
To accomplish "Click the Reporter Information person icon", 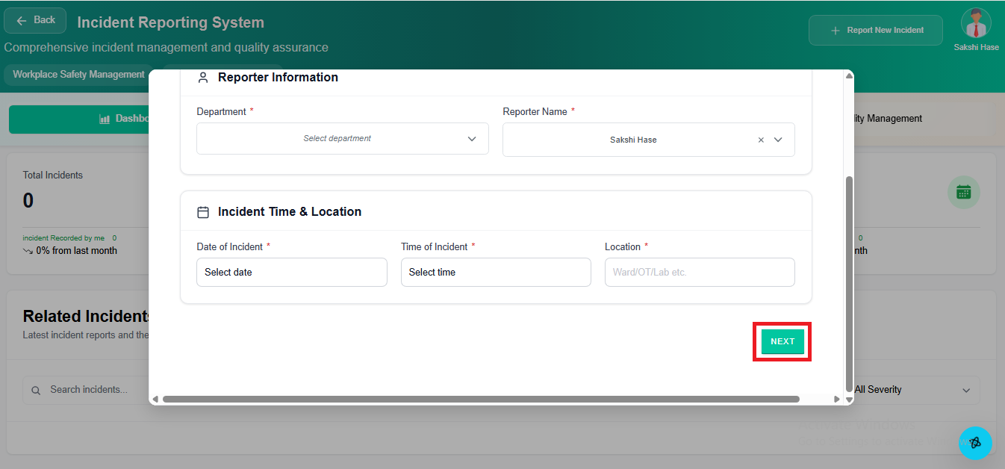I will coord(202,78).
